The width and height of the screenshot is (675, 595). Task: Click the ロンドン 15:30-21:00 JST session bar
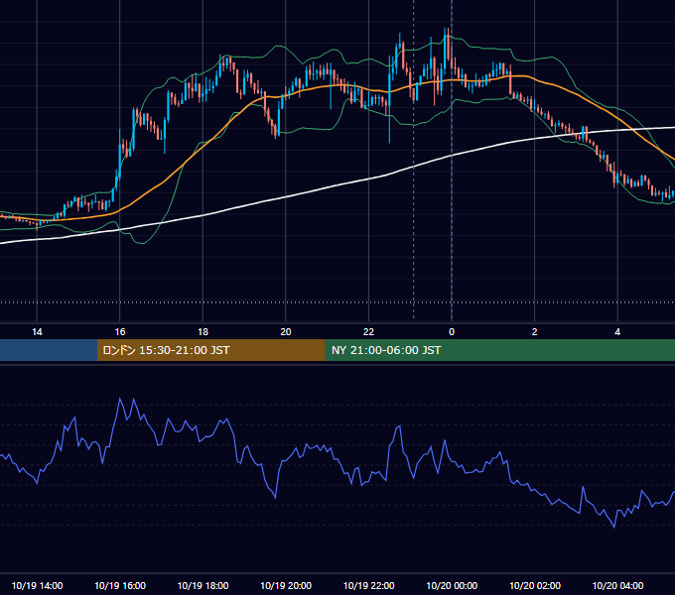[x=210, y=350]
